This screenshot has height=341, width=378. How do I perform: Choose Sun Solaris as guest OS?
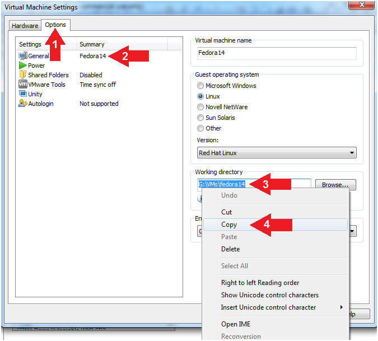[200, 118]
